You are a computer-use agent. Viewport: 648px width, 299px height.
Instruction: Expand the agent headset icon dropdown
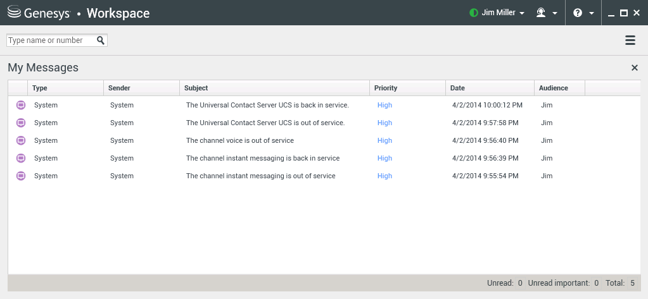[547, 13]
